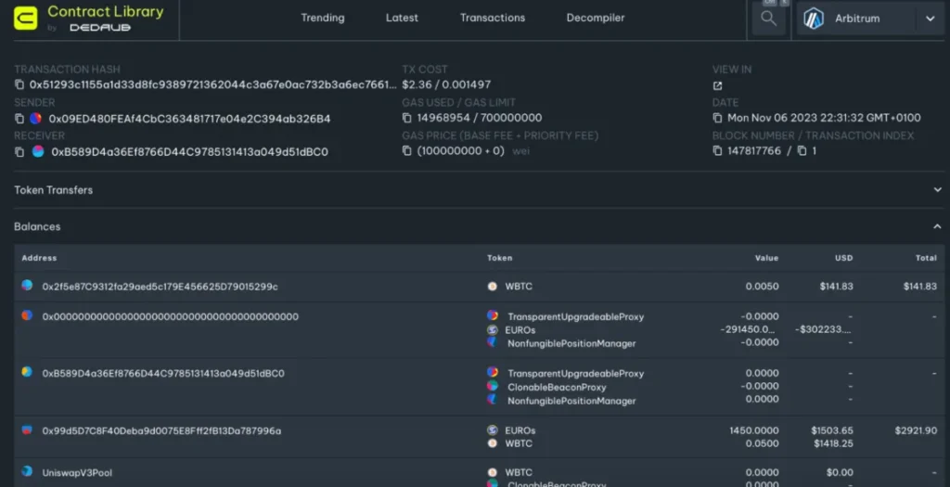Open address 0x2f5e87C9312 in balances
Image resolution: width=950 pixels, height=487 pixels.
(160, 287)
